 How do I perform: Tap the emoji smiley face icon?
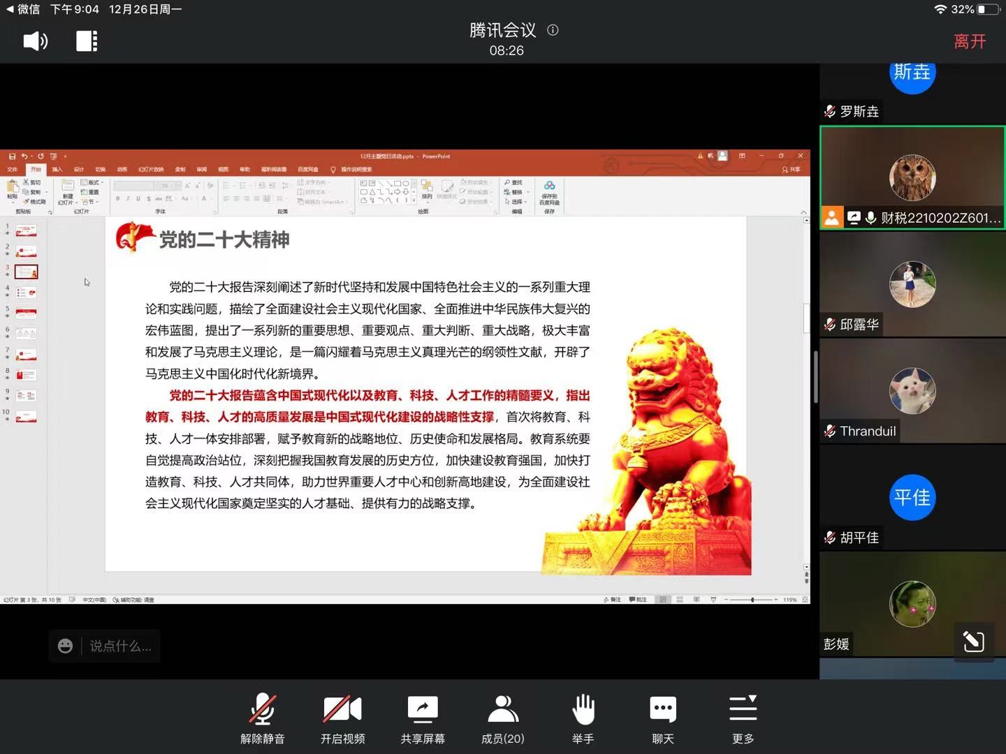65,646
